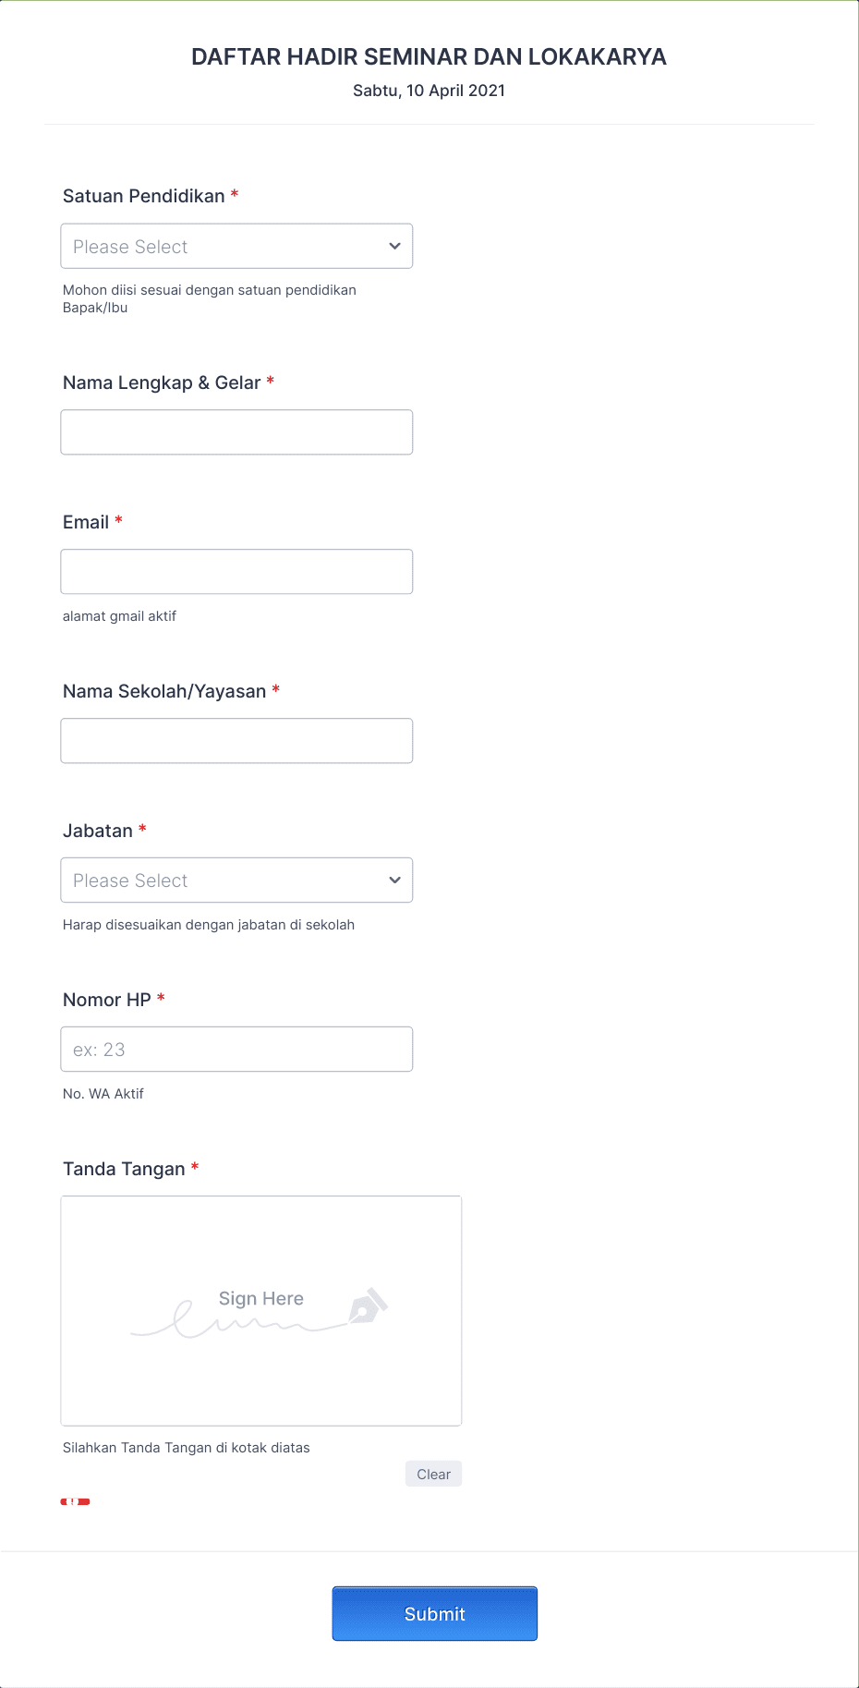Open the Jabatan Please Select dropdown
The width and height of the screenshot is (859, 1688).
tap(236, 880)
